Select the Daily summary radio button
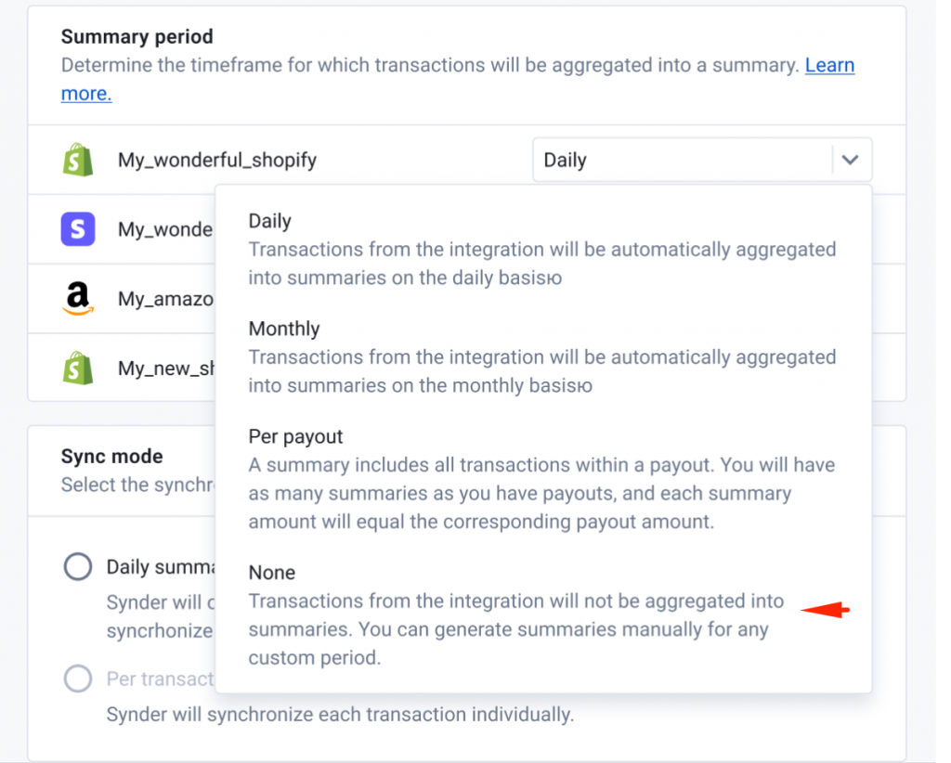 [x=78, y=566]
